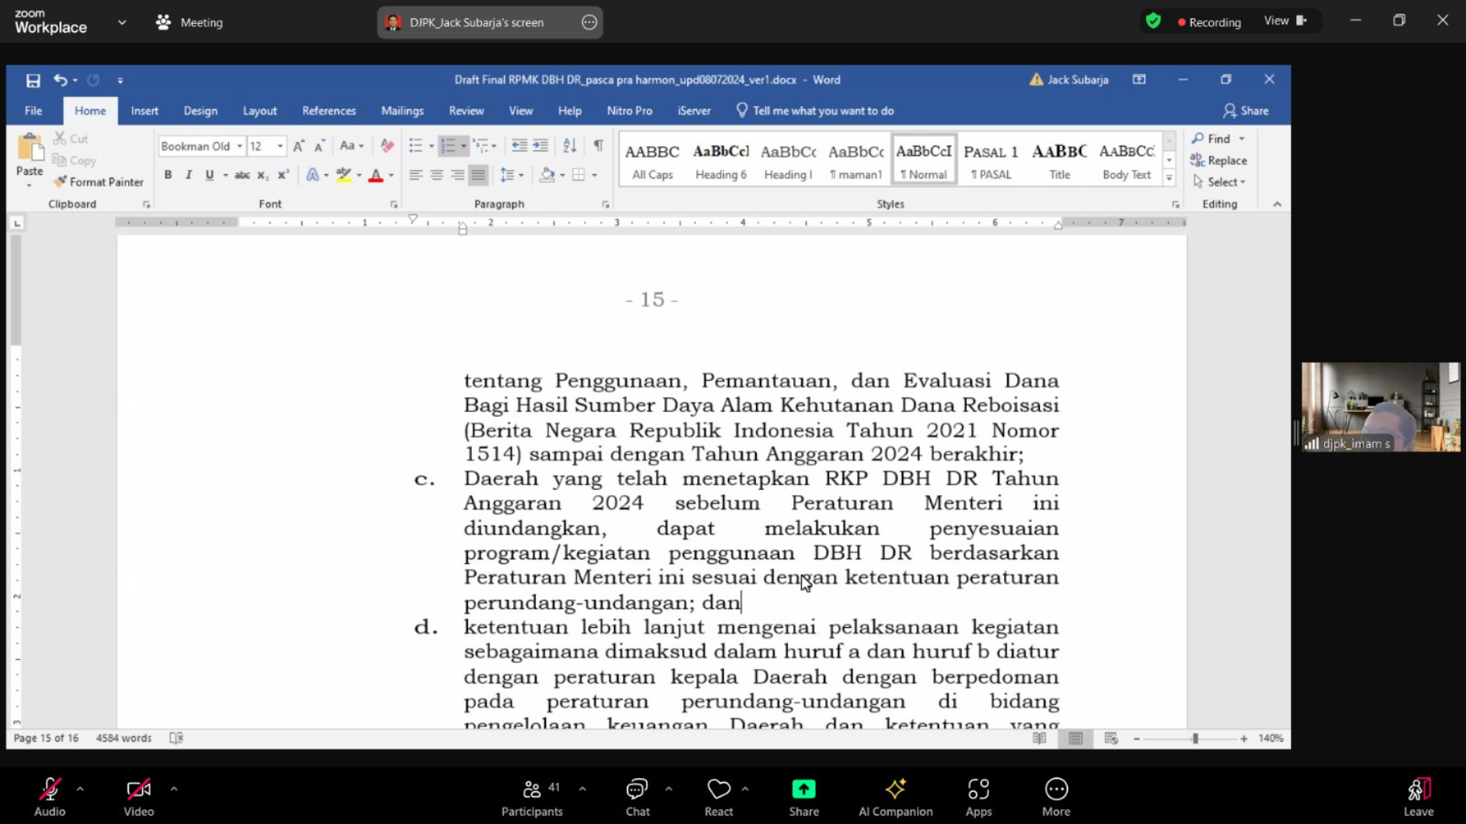
Task: Toggle justify paragraph alignment
Action: tap(478, 175)
